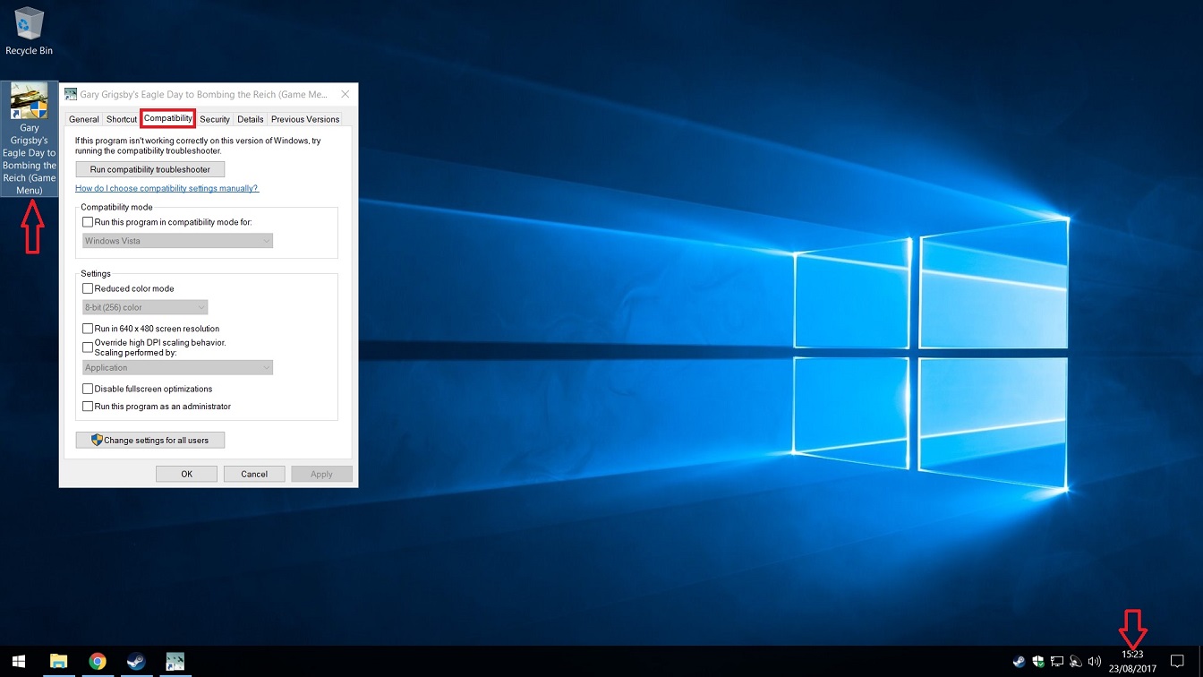Click the Eagle Day game taskbar icon
The width and height of the screenshot is (1203, 677).
175,662
